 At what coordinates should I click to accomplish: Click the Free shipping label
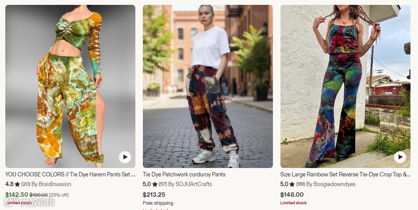158,203
